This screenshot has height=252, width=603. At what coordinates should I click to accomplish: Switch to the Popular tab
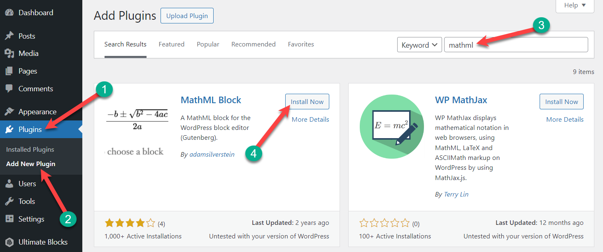(x=208, y=44)
